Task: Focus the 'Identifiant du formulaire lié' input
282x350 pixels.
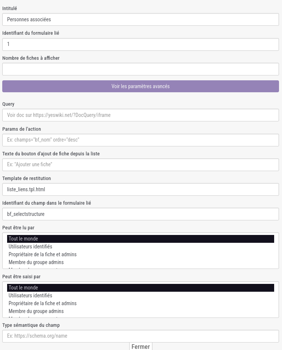Action: click(140, 44)
